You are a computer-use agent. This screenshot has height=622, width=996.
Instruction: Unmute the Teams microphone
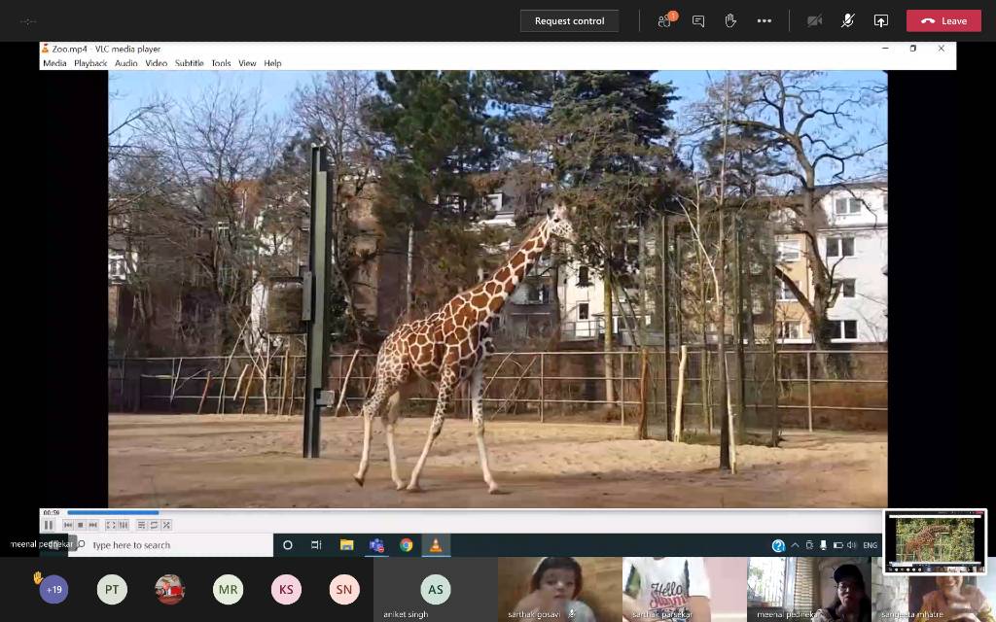(847, 21)
